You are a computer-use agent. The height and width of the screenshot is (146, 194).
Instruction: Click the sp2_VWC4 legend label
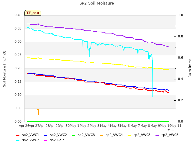[114, 135]
